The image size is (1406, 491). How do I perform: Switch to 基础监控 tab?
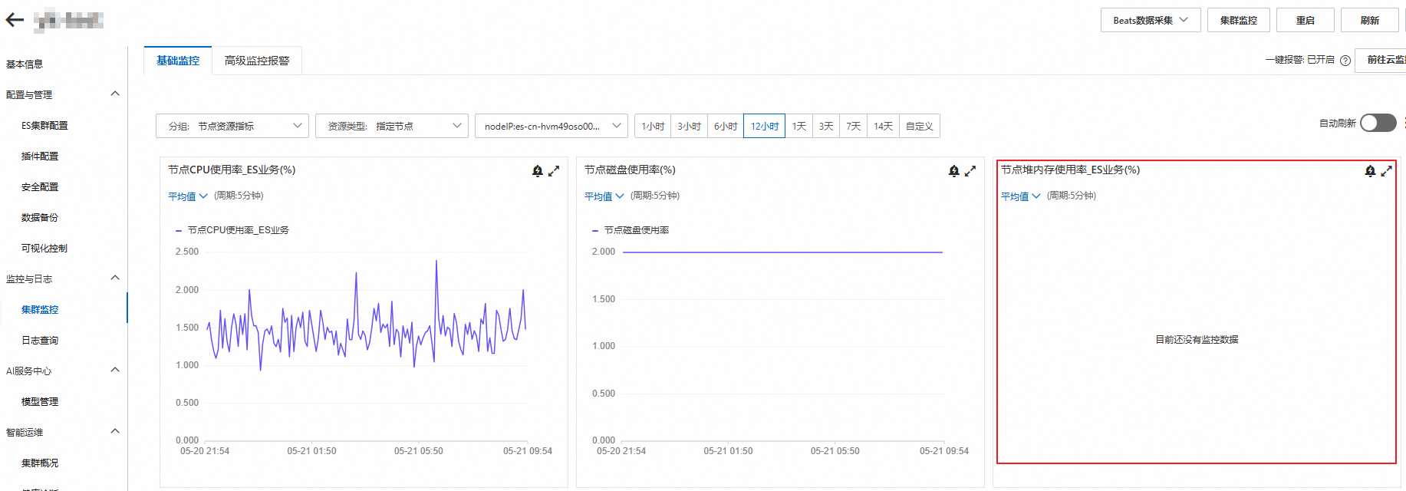coord(178,61)
